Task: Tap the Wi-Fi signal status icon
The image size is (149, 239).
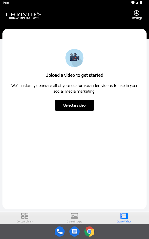Action: click(133, 3)
